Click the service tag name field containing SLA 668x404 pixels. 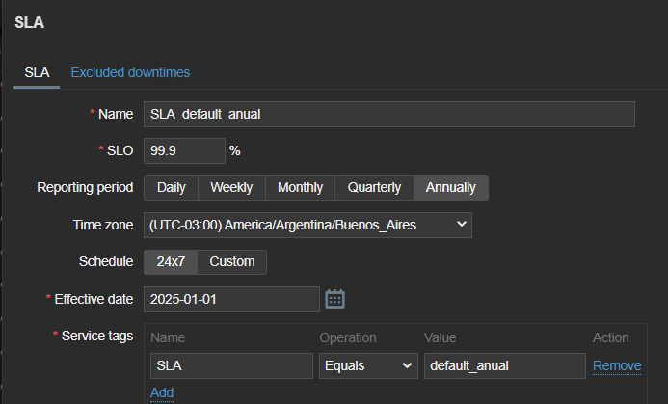[231, 365]
